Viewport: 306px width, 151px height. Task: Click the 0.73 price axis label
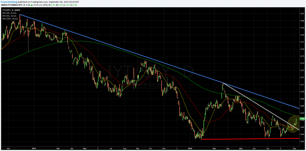coord(303,70)
